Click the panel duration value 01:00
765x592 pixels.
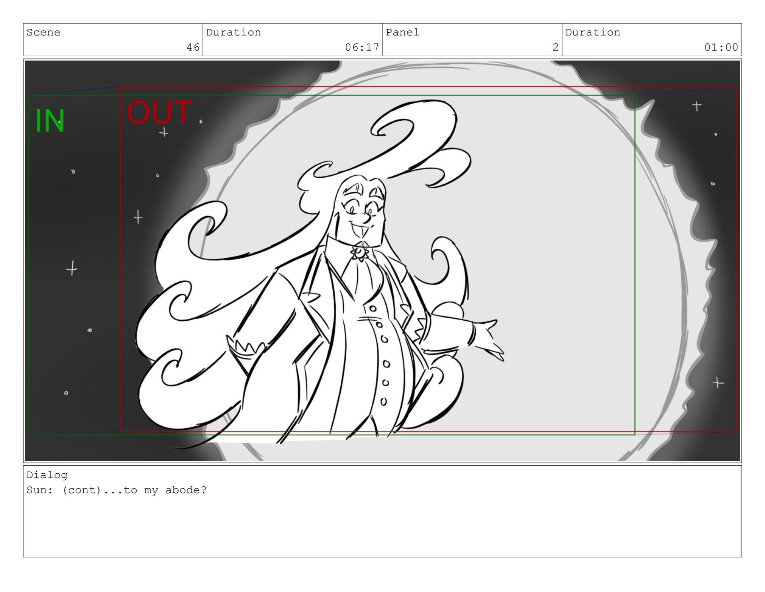click(x=721, y=47)
